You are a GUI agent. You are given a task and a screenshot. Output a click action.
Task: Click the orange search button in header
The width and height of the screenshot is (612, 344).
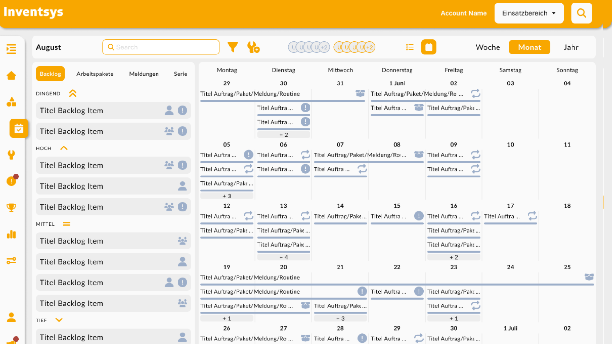[581, 13]
